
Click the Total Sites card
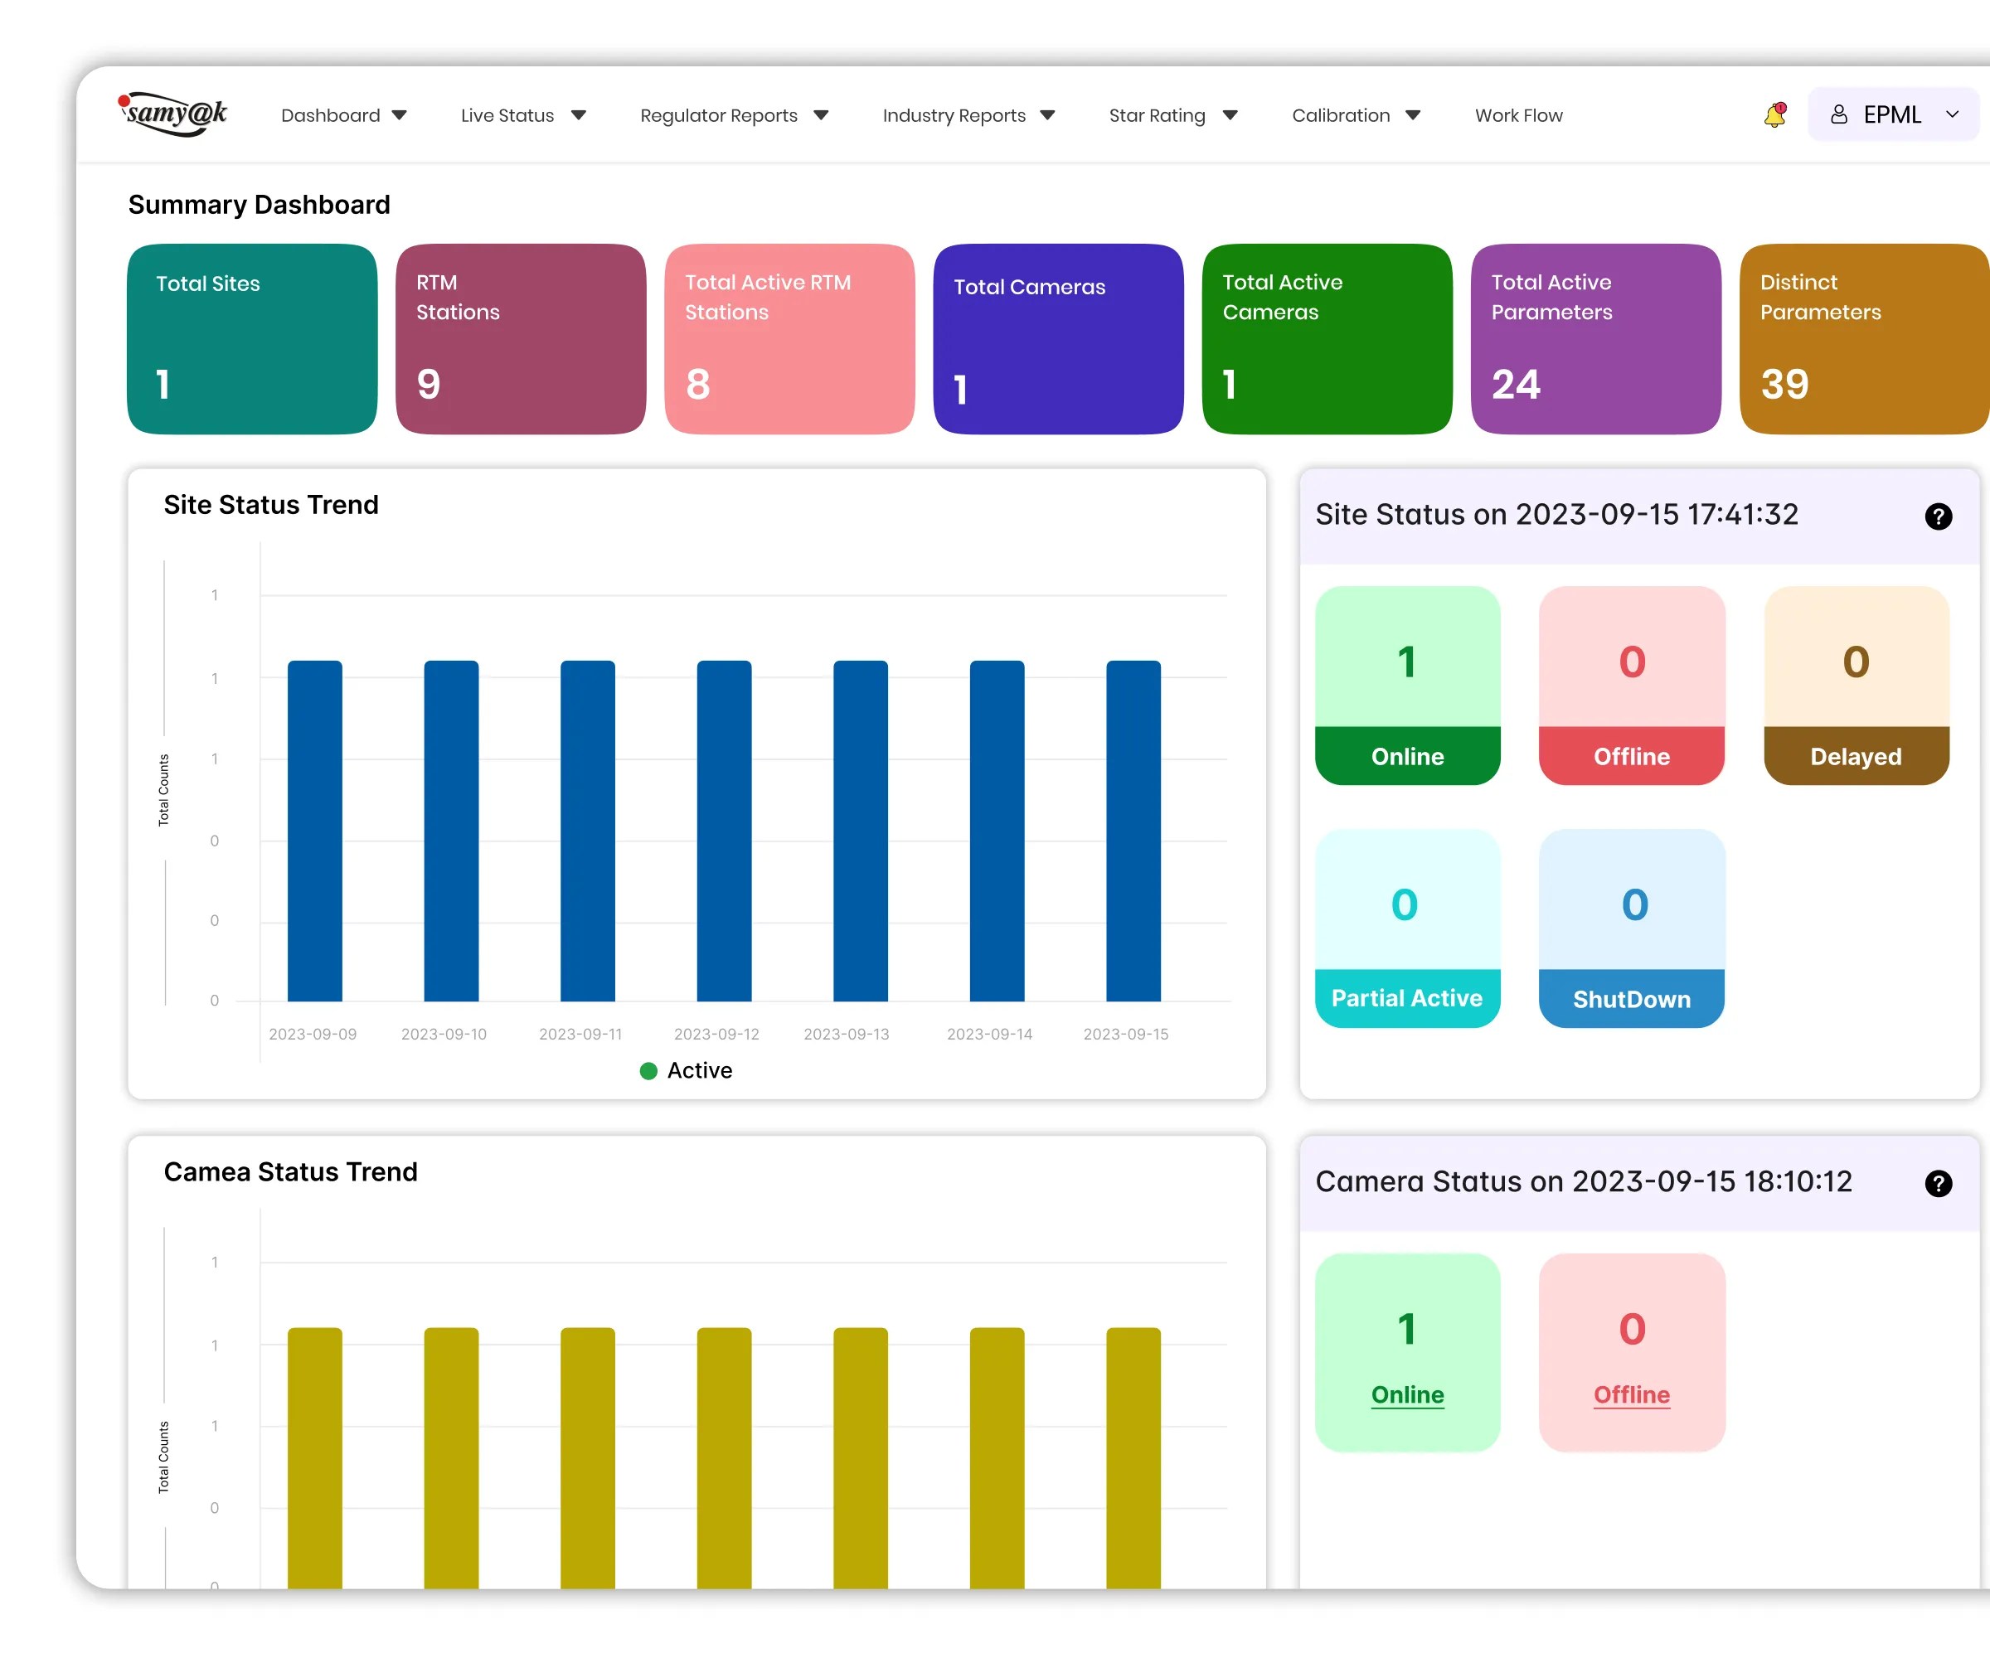252,339
